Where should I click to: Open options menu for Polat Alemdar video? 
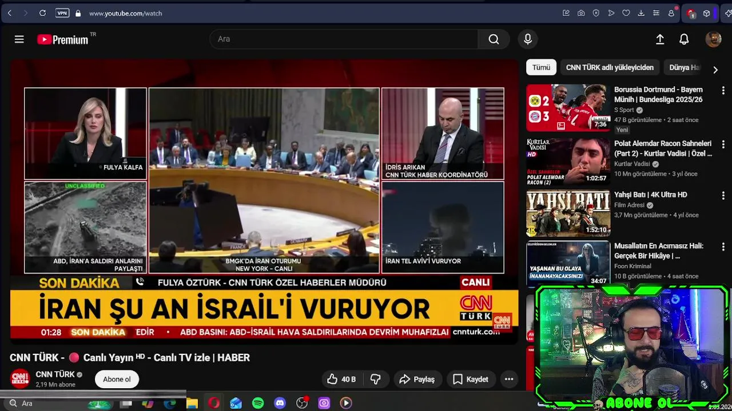tap(723, 144)
